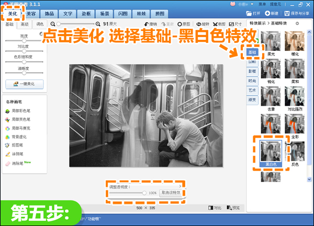Apply the 柔和 effect thumbnail
The width and height of the screenshot is (314, 226).
295,69
